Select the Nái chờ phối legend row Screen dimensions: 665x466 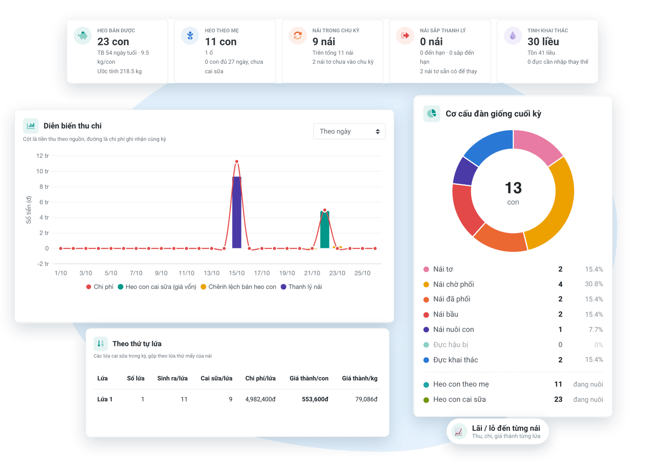point(513,284)
